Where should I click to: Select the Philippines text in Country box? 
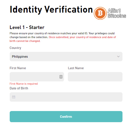(x=20, y=57)
